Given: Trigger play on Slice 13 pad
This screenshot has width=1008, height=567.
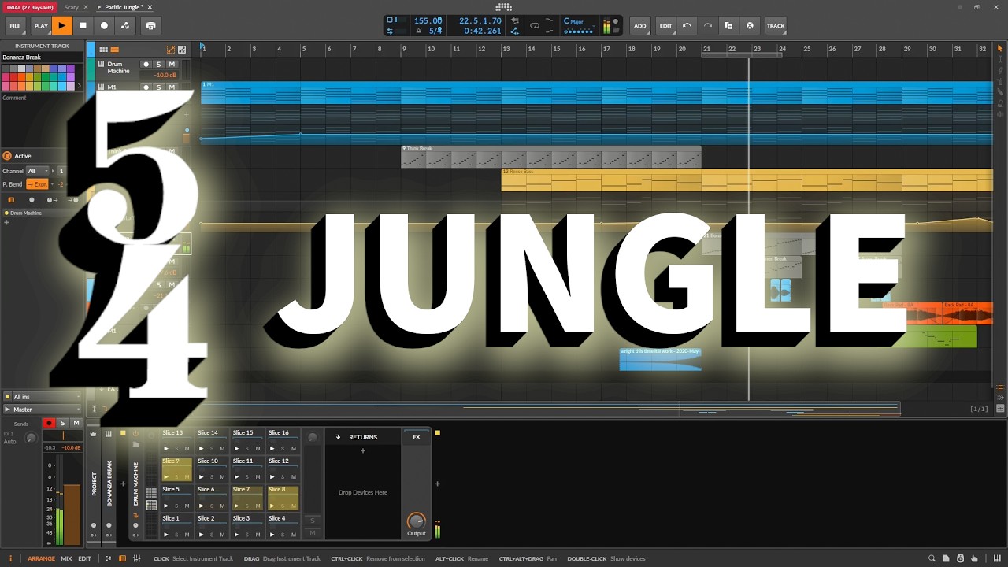Looking at the screenshot, I should point(166,448).
